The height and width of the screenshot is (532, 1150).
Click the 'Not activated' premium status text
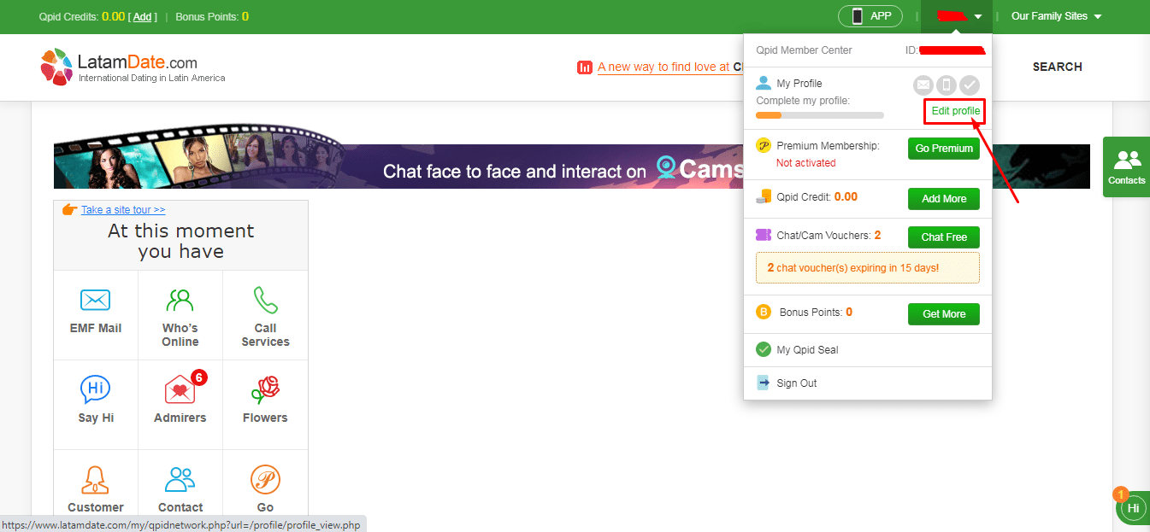pyautogui.click(x=806, y=163)
